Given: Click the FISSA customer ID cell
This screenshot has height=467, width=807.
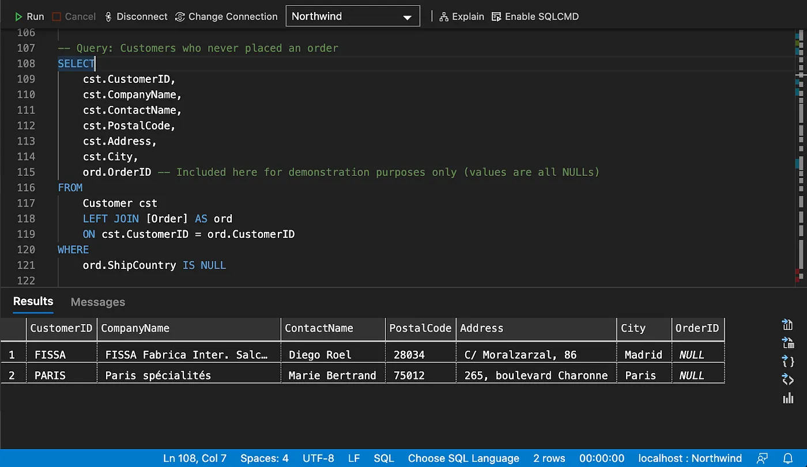Looking at the screenshot, I should pyautogui.click(x=61, y=355).
